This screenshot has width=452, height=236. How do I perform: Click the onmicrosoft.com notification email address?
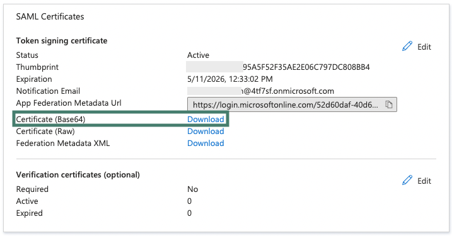tap(287, 91)
